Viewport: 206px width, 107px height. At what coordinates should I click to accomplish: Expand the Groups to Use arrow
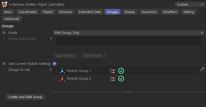coord(51,70)
